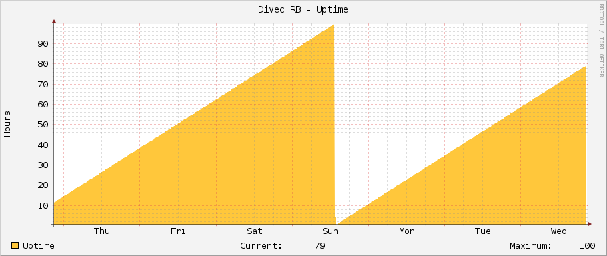
Task: Click the 'Uptime' legend label
Action: 39,246
